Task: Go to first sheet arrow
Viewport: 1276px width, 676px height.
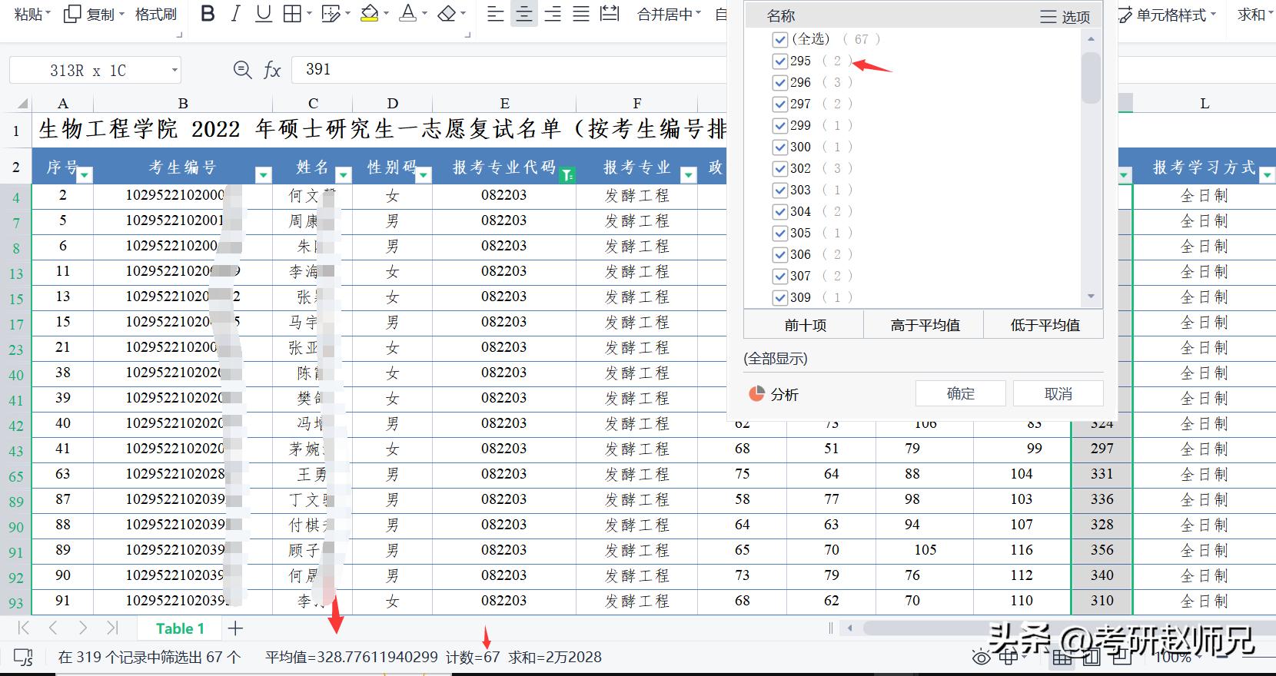Action: click(x=24, y=628)
